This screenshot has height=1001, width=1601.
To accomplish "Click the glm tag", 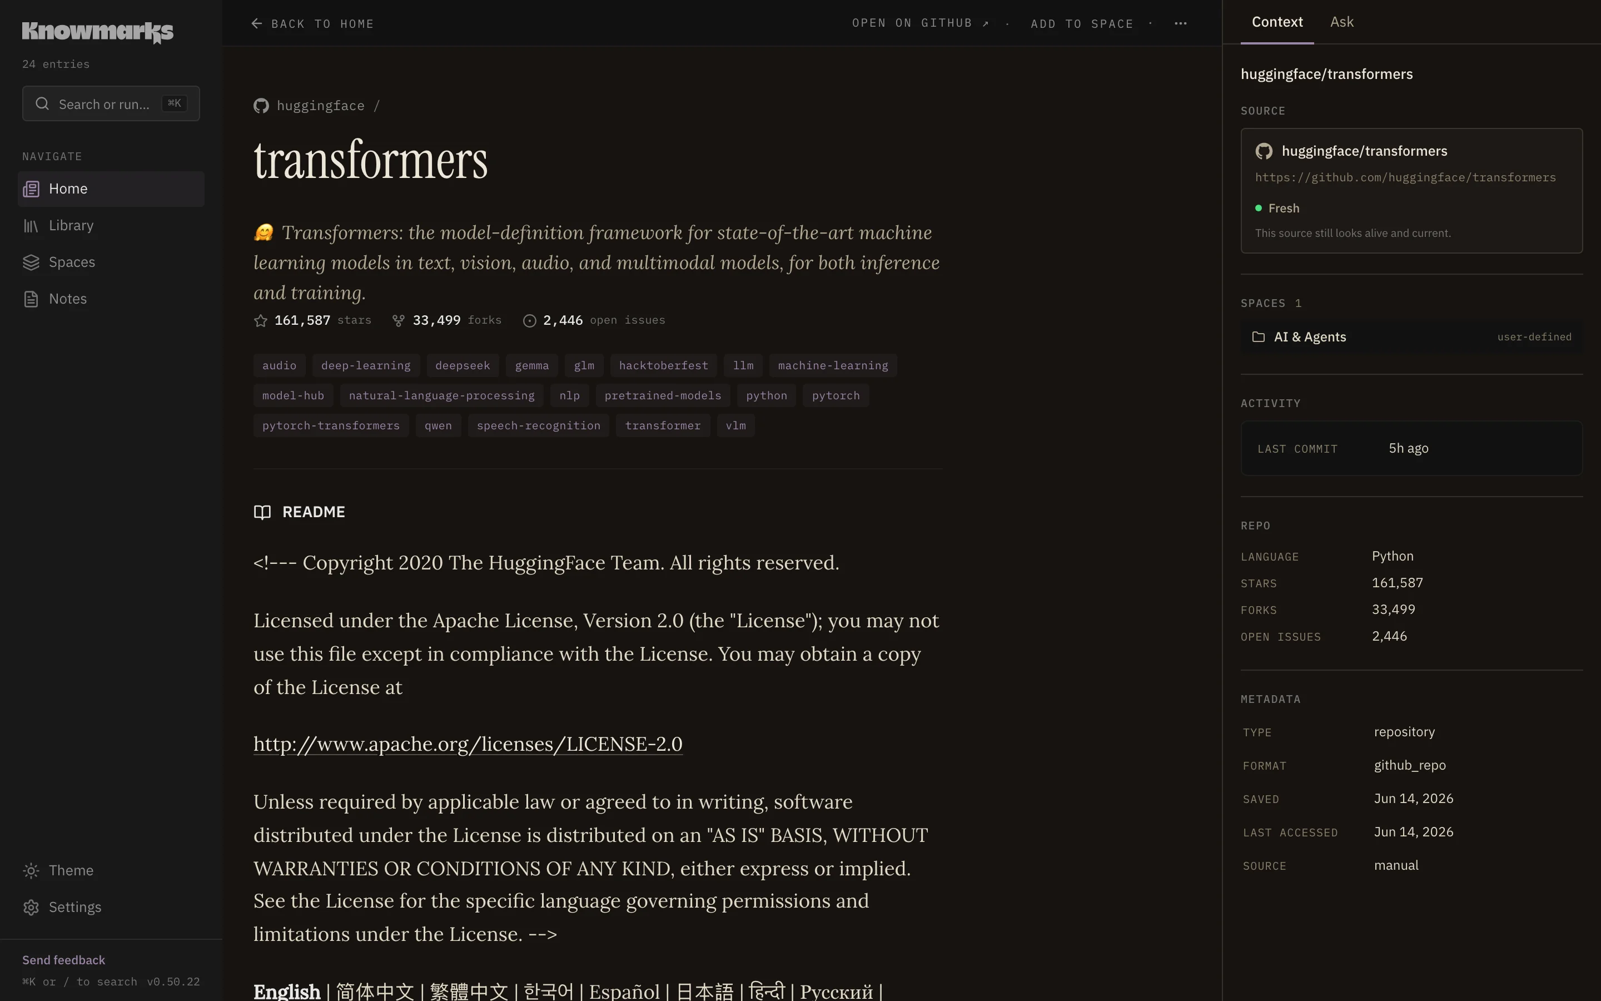I will 584,365.
